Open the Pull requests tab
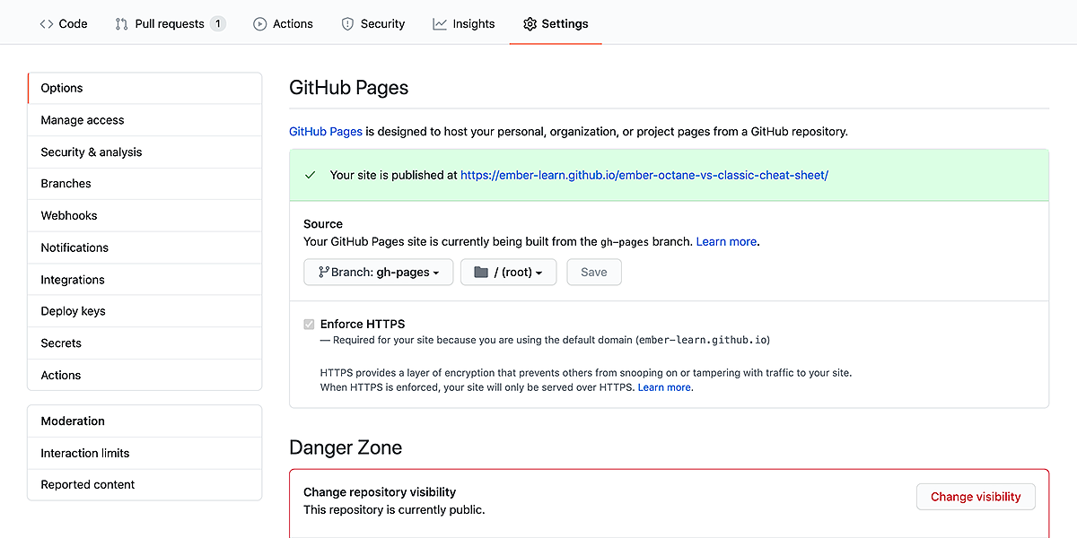This screenshot has width=1077, height=538. 171,23
